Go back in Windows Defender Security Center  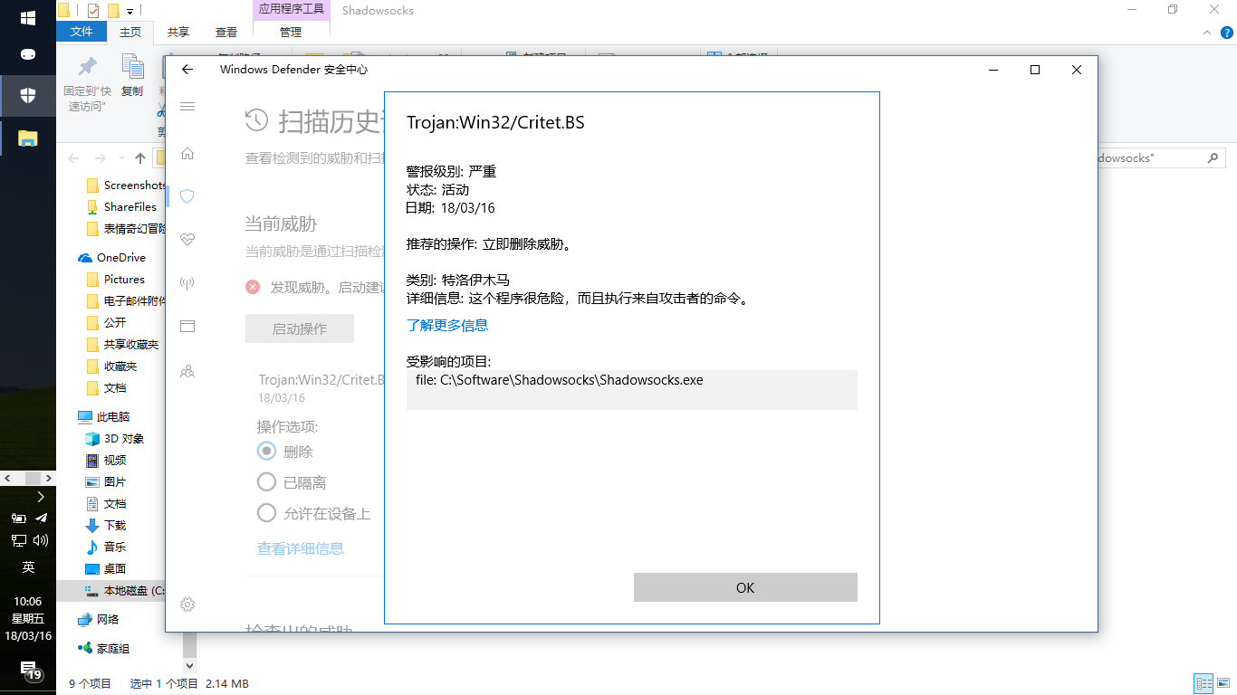point(187,70)
